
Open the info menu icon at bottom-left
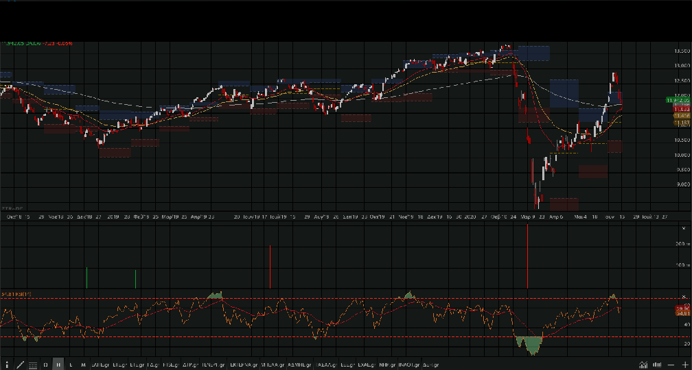point(7,365)
